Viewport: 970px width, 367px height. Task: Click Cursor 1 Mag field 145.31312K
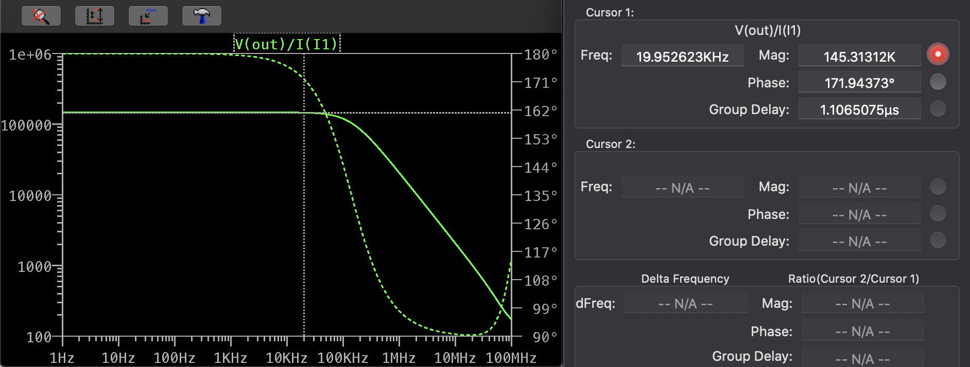pyautogui.click(x=860, y=56)
